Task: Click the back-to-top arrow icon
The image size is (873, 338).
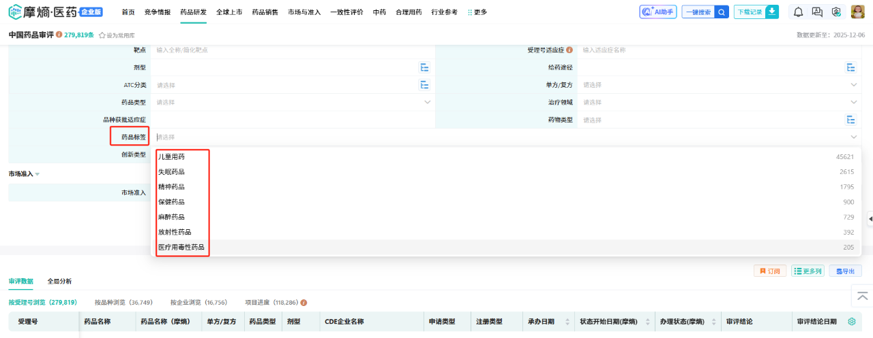Action: click(862, 296)
